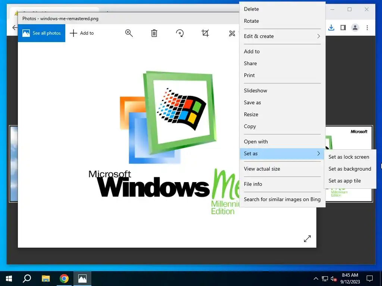Click the Photos app taskbar icon
Viewport: 382px width, 286px height.
click(82, 279)
